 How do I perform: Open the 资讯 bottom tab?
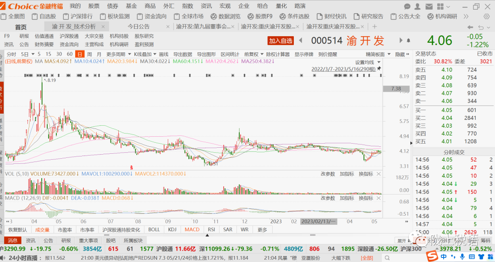[31, 241]
